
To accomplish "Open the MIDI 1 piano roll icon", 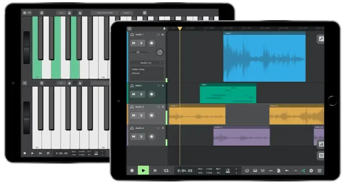I will click(x=158, y=86).
